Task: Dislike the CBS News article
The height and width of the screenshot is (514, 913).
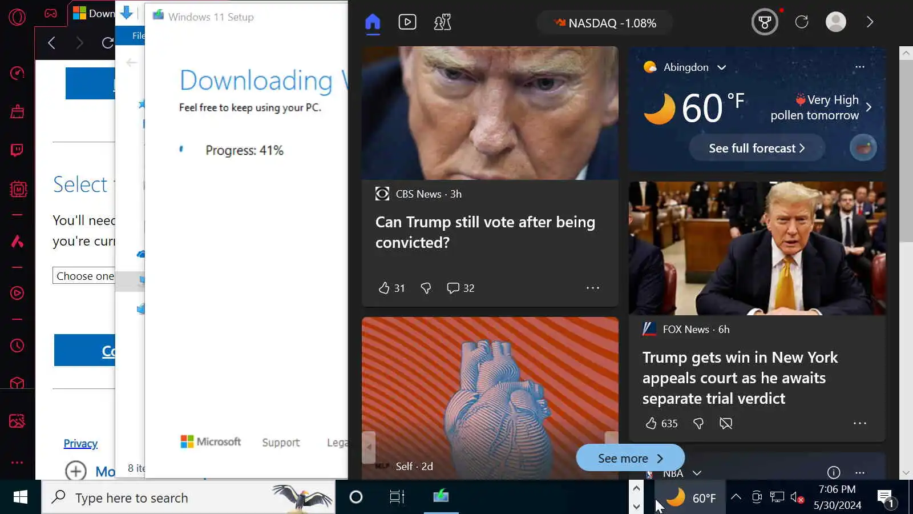Action: coord(426,288)
